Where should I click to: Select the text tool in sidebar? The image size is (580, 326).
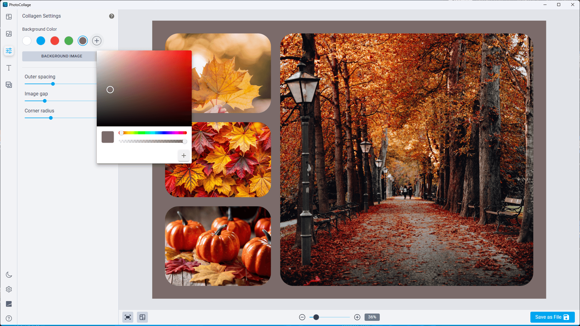click(9, 68)
